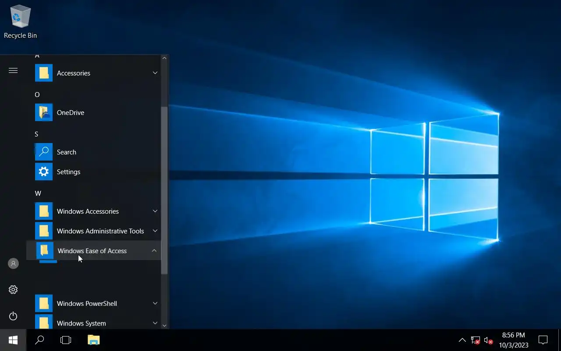Click the Windows Accessories folder icon
The width and height of the screenshot is (561, 351).
tap(44, 211)
